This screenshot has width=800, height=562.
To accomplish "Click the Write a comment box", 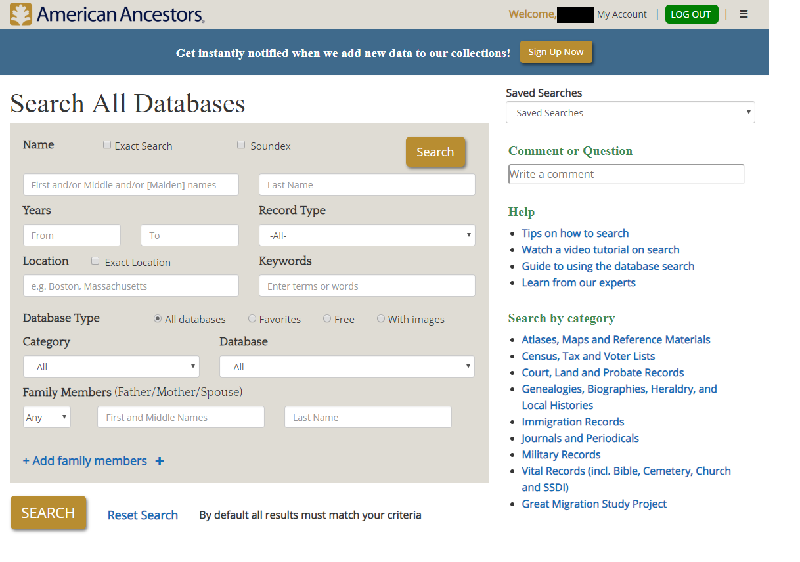I will (626, 174).
